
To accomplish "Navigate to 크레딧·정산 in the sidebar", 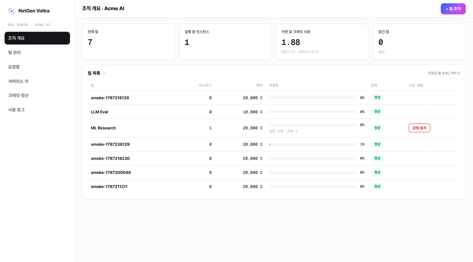I will [37, 95].
